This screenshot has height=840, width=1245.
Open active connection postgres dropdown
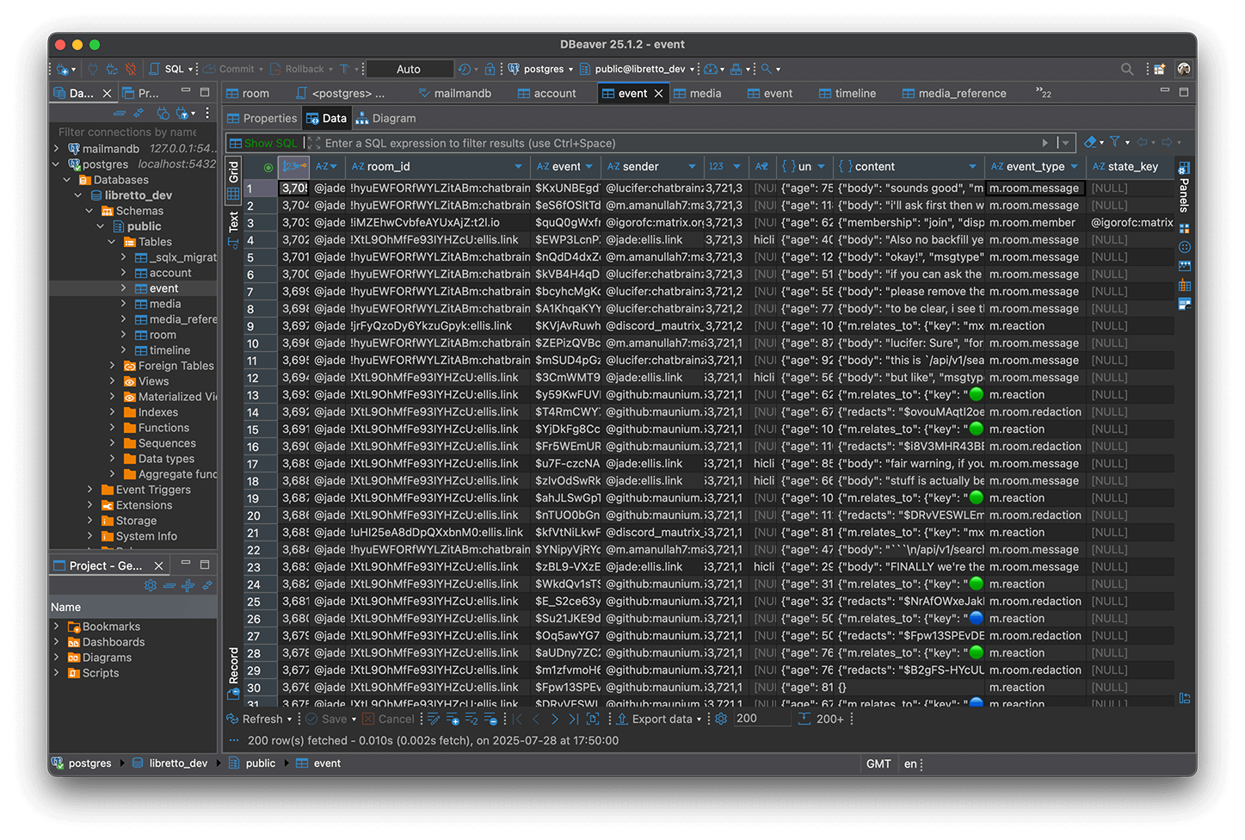click(x=540, y=70)
